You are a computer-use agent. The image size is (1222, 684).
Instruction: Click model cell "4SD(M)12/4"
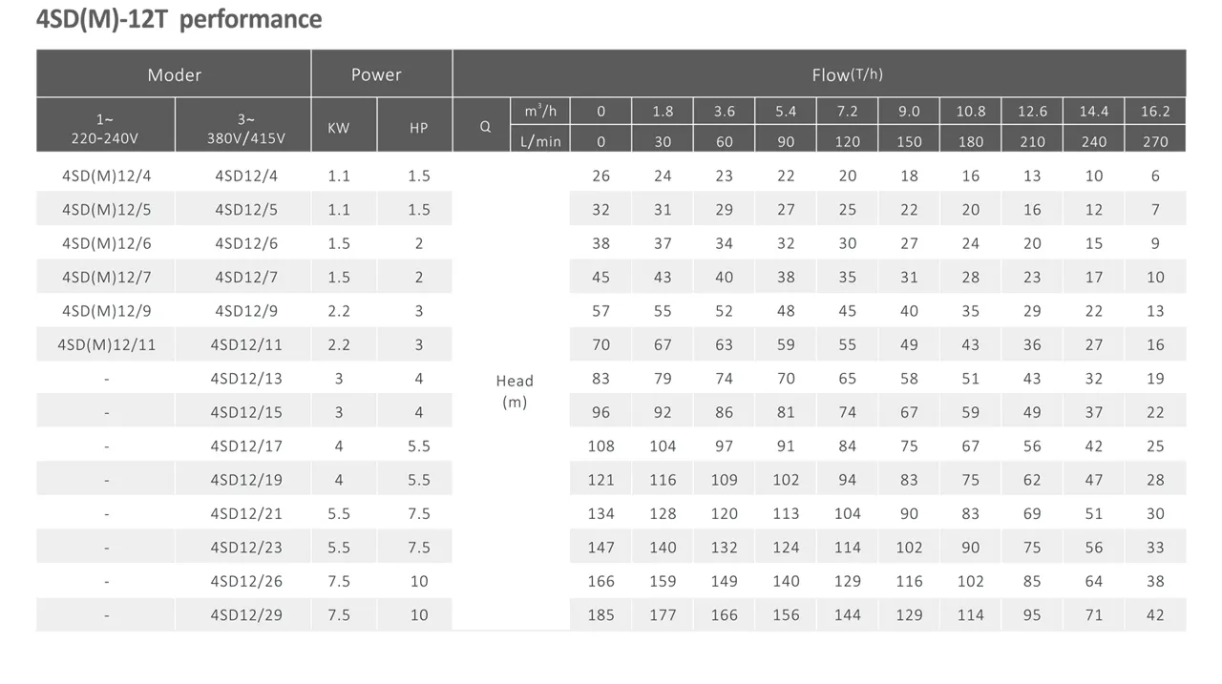pyautogui.click(x=106, y=176)
